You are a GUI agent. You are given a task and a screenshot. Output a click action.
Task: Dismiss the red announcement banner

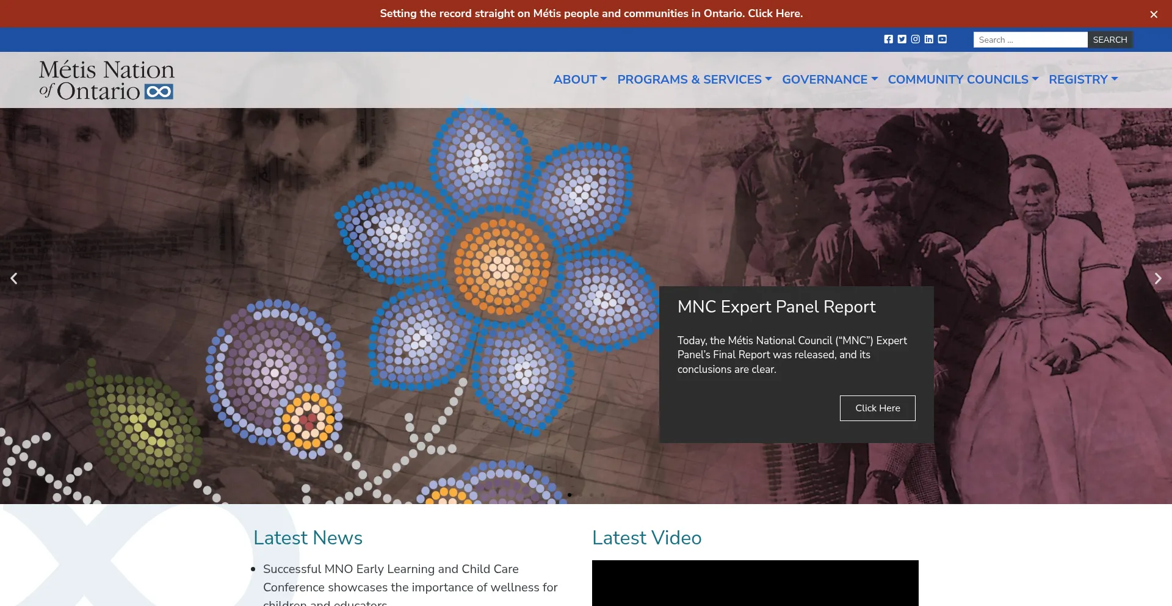(1153, 14)
